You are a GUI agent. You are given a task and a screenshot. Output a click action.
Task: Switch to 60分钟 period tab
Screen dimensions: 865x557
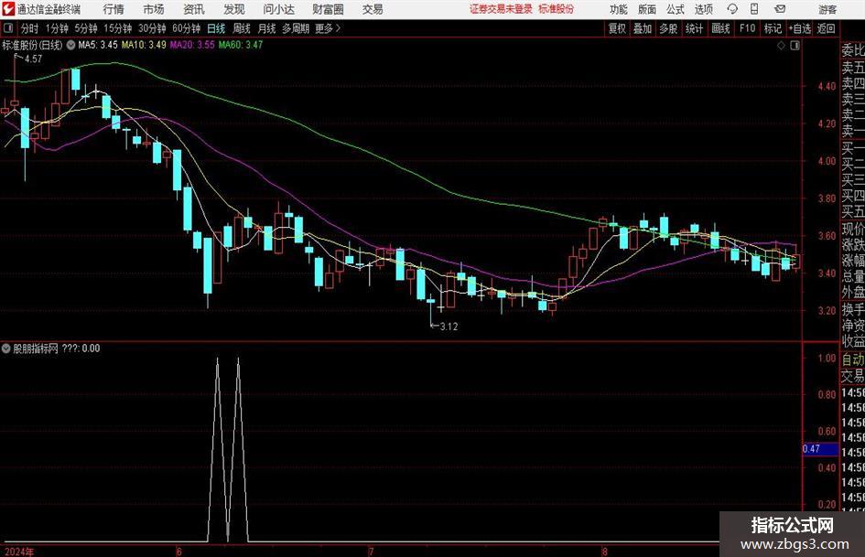click(187, 28)
